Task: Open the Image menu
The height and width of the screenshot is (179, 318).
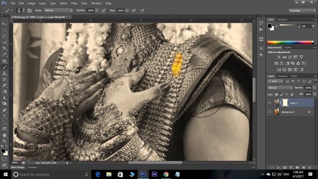Action: [x=31, y=3]
